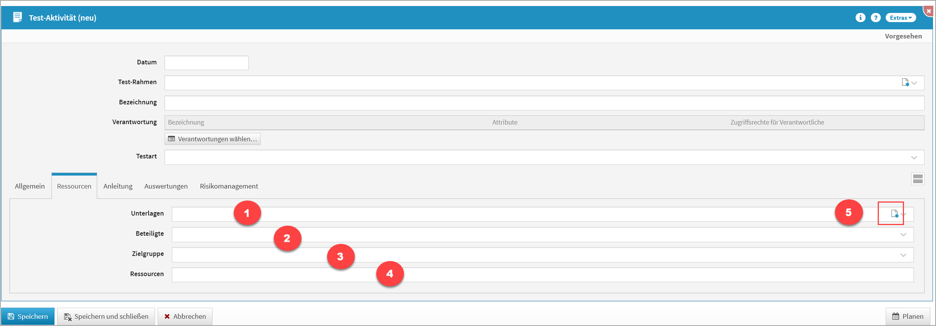This screenshot has height=326, width=936.
Task: Click the Speichern button
Action: click(28, 316)
